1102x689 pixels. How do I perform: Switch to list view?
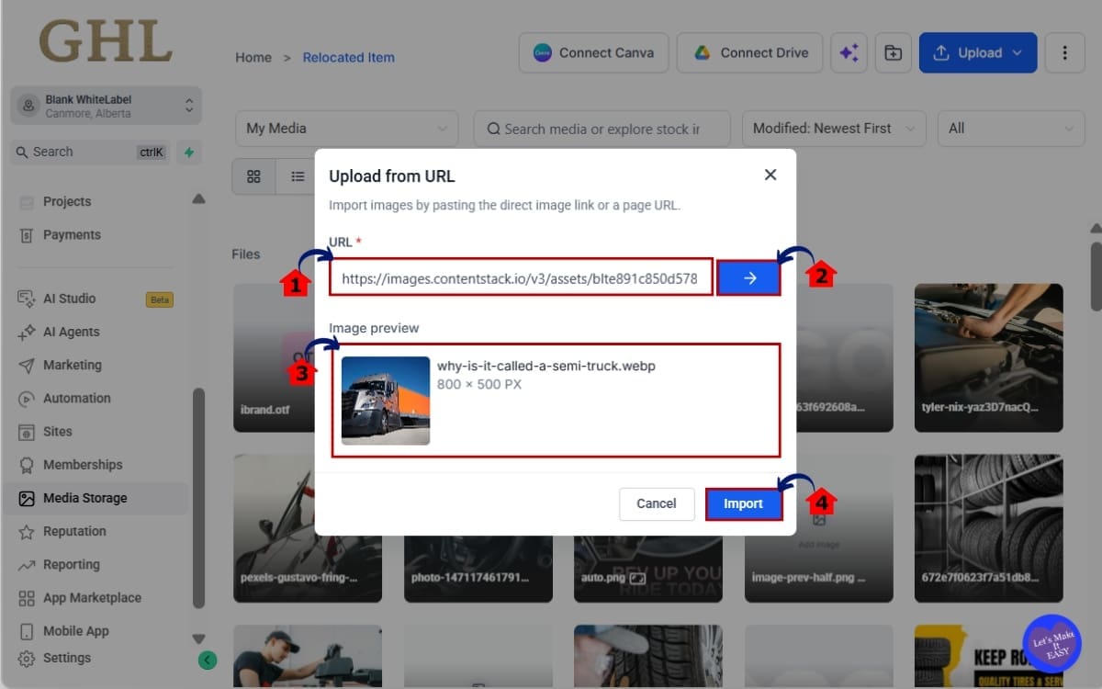(297, 176)
